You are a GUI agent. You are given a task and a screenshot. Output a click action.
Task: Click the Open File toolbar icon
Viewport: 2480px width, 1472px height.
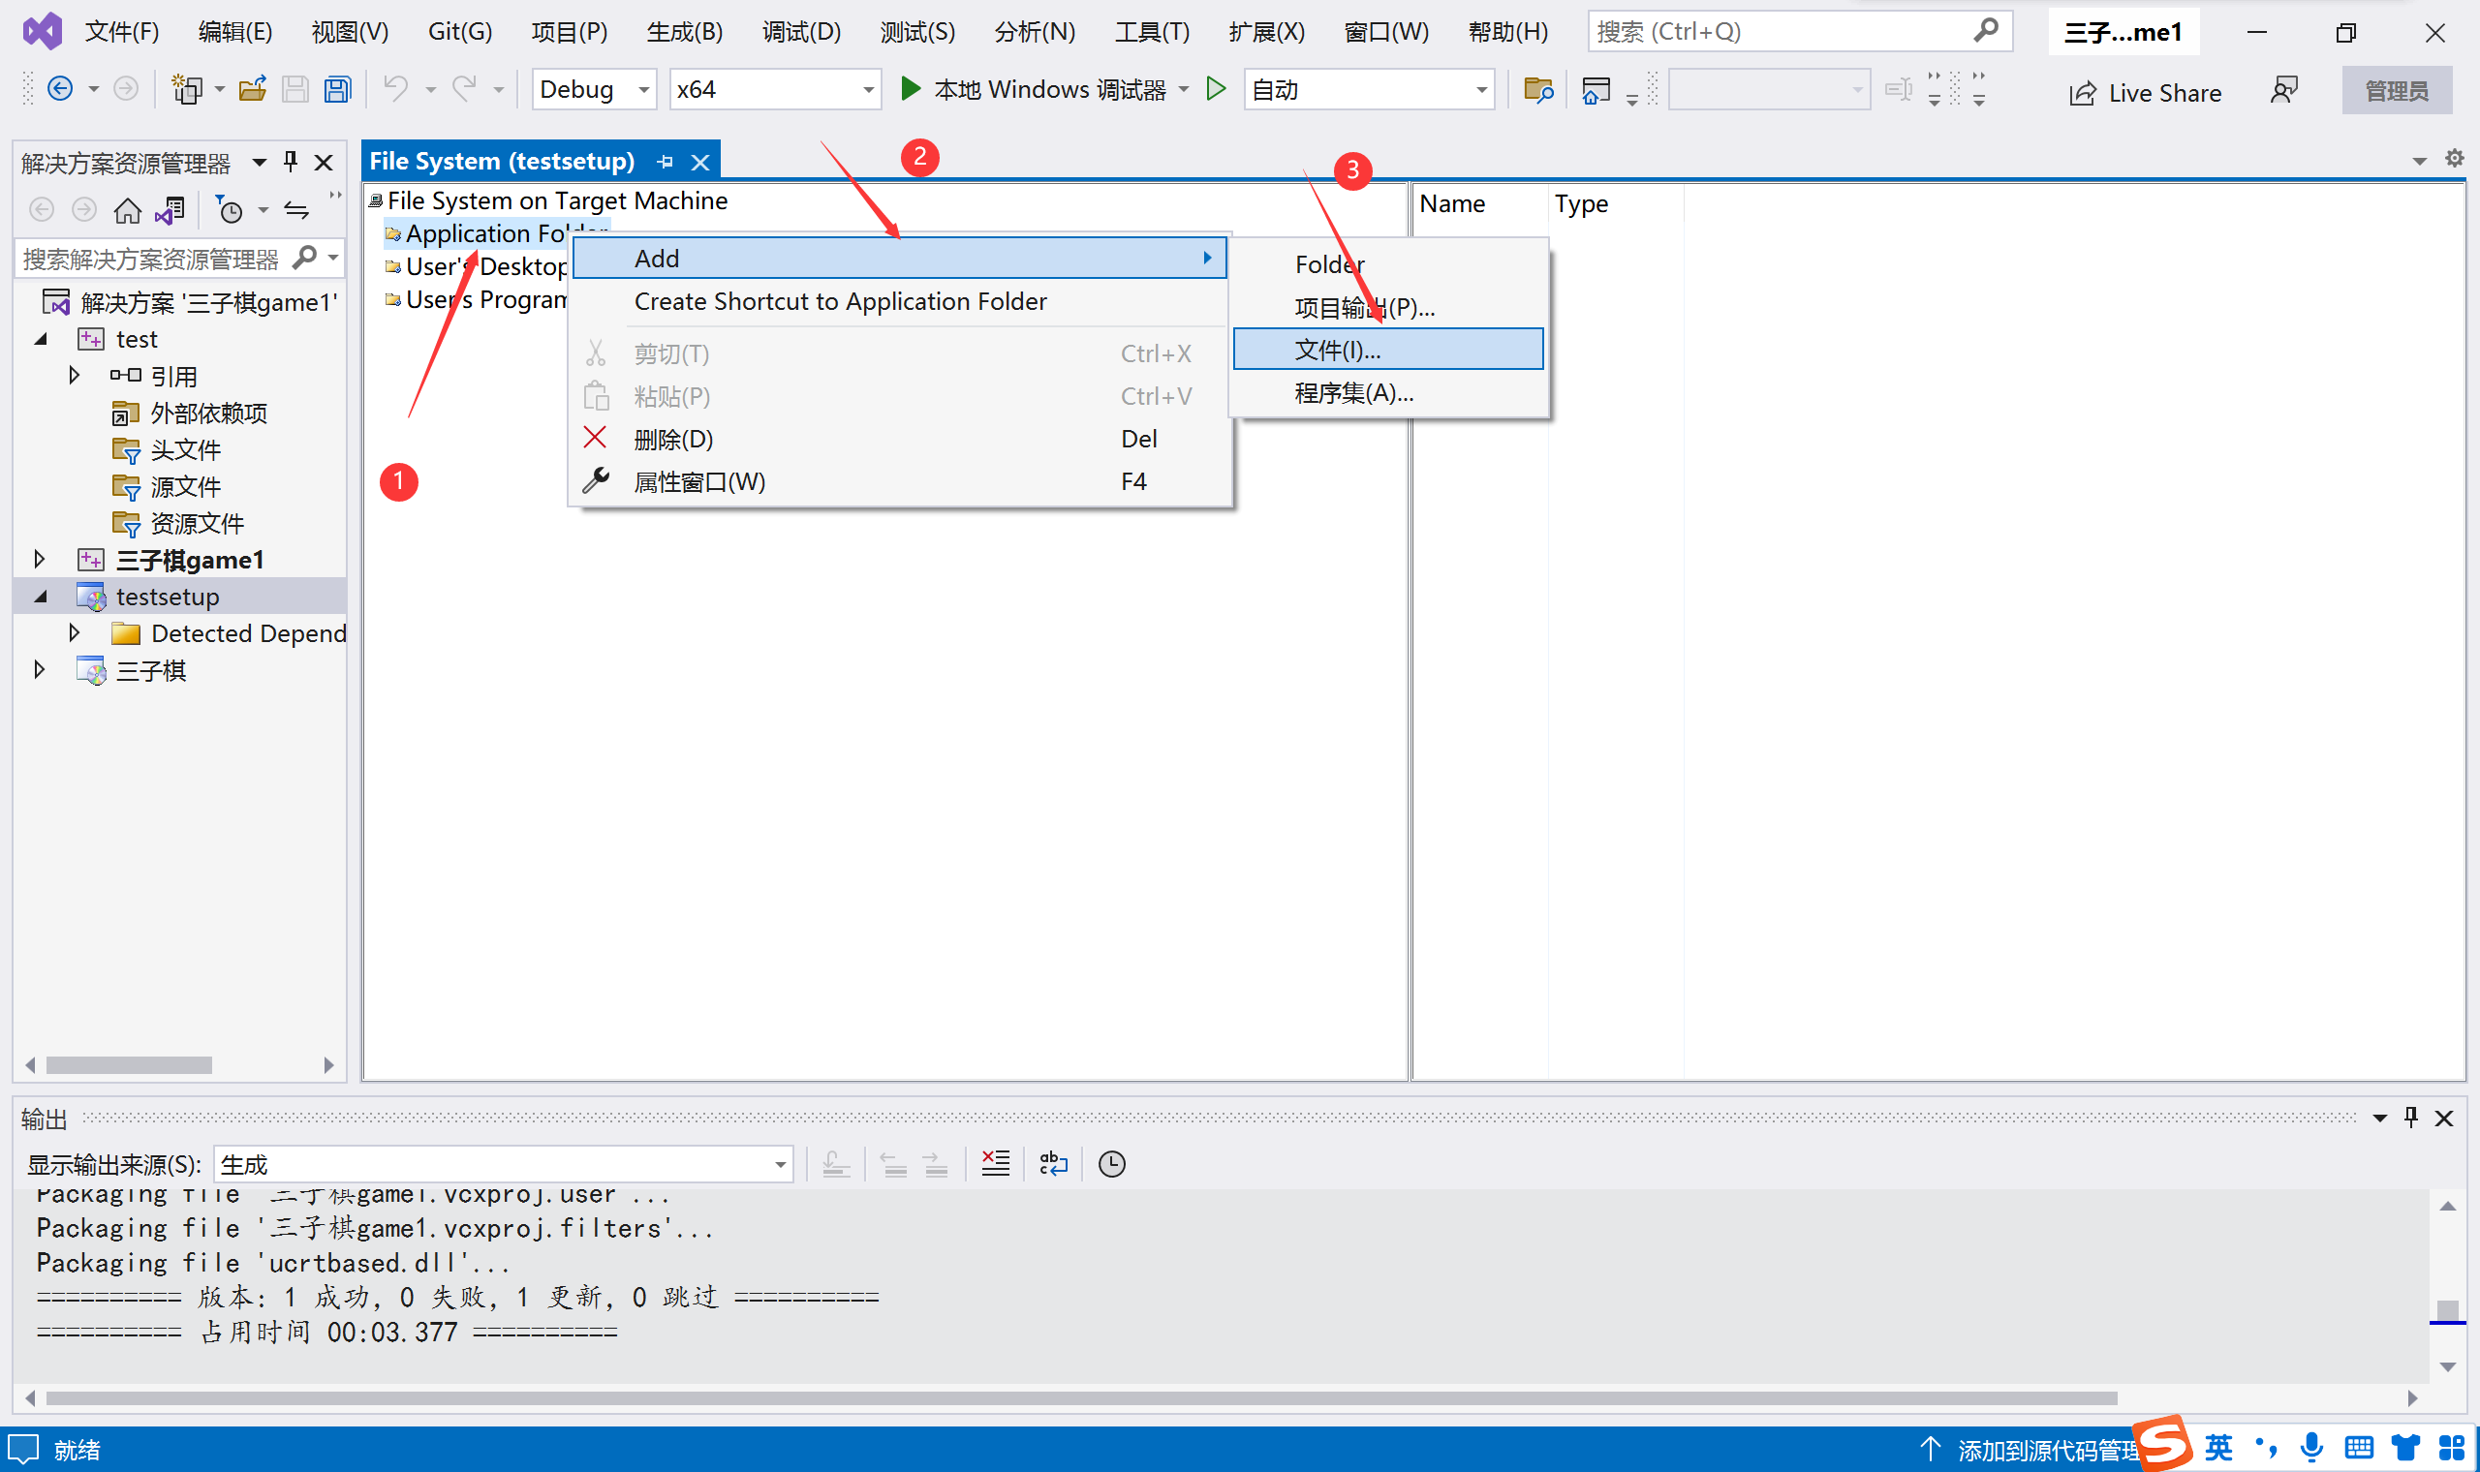coord(253,90)
